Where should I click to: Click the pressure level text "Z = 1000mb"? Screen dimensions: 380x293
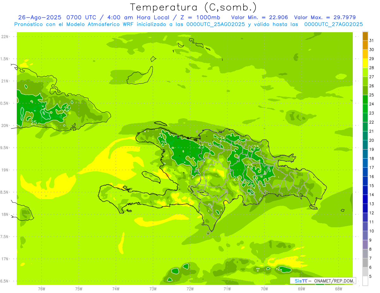(200, 17)
